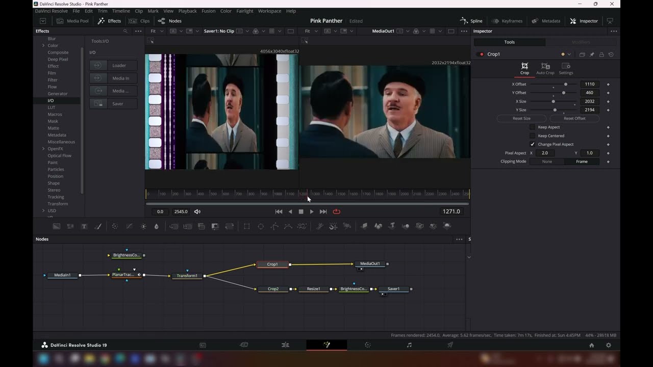This screenshot has width=653, height=367.
Task: Open the Fusion page icon
Action: tap(326, 345)
